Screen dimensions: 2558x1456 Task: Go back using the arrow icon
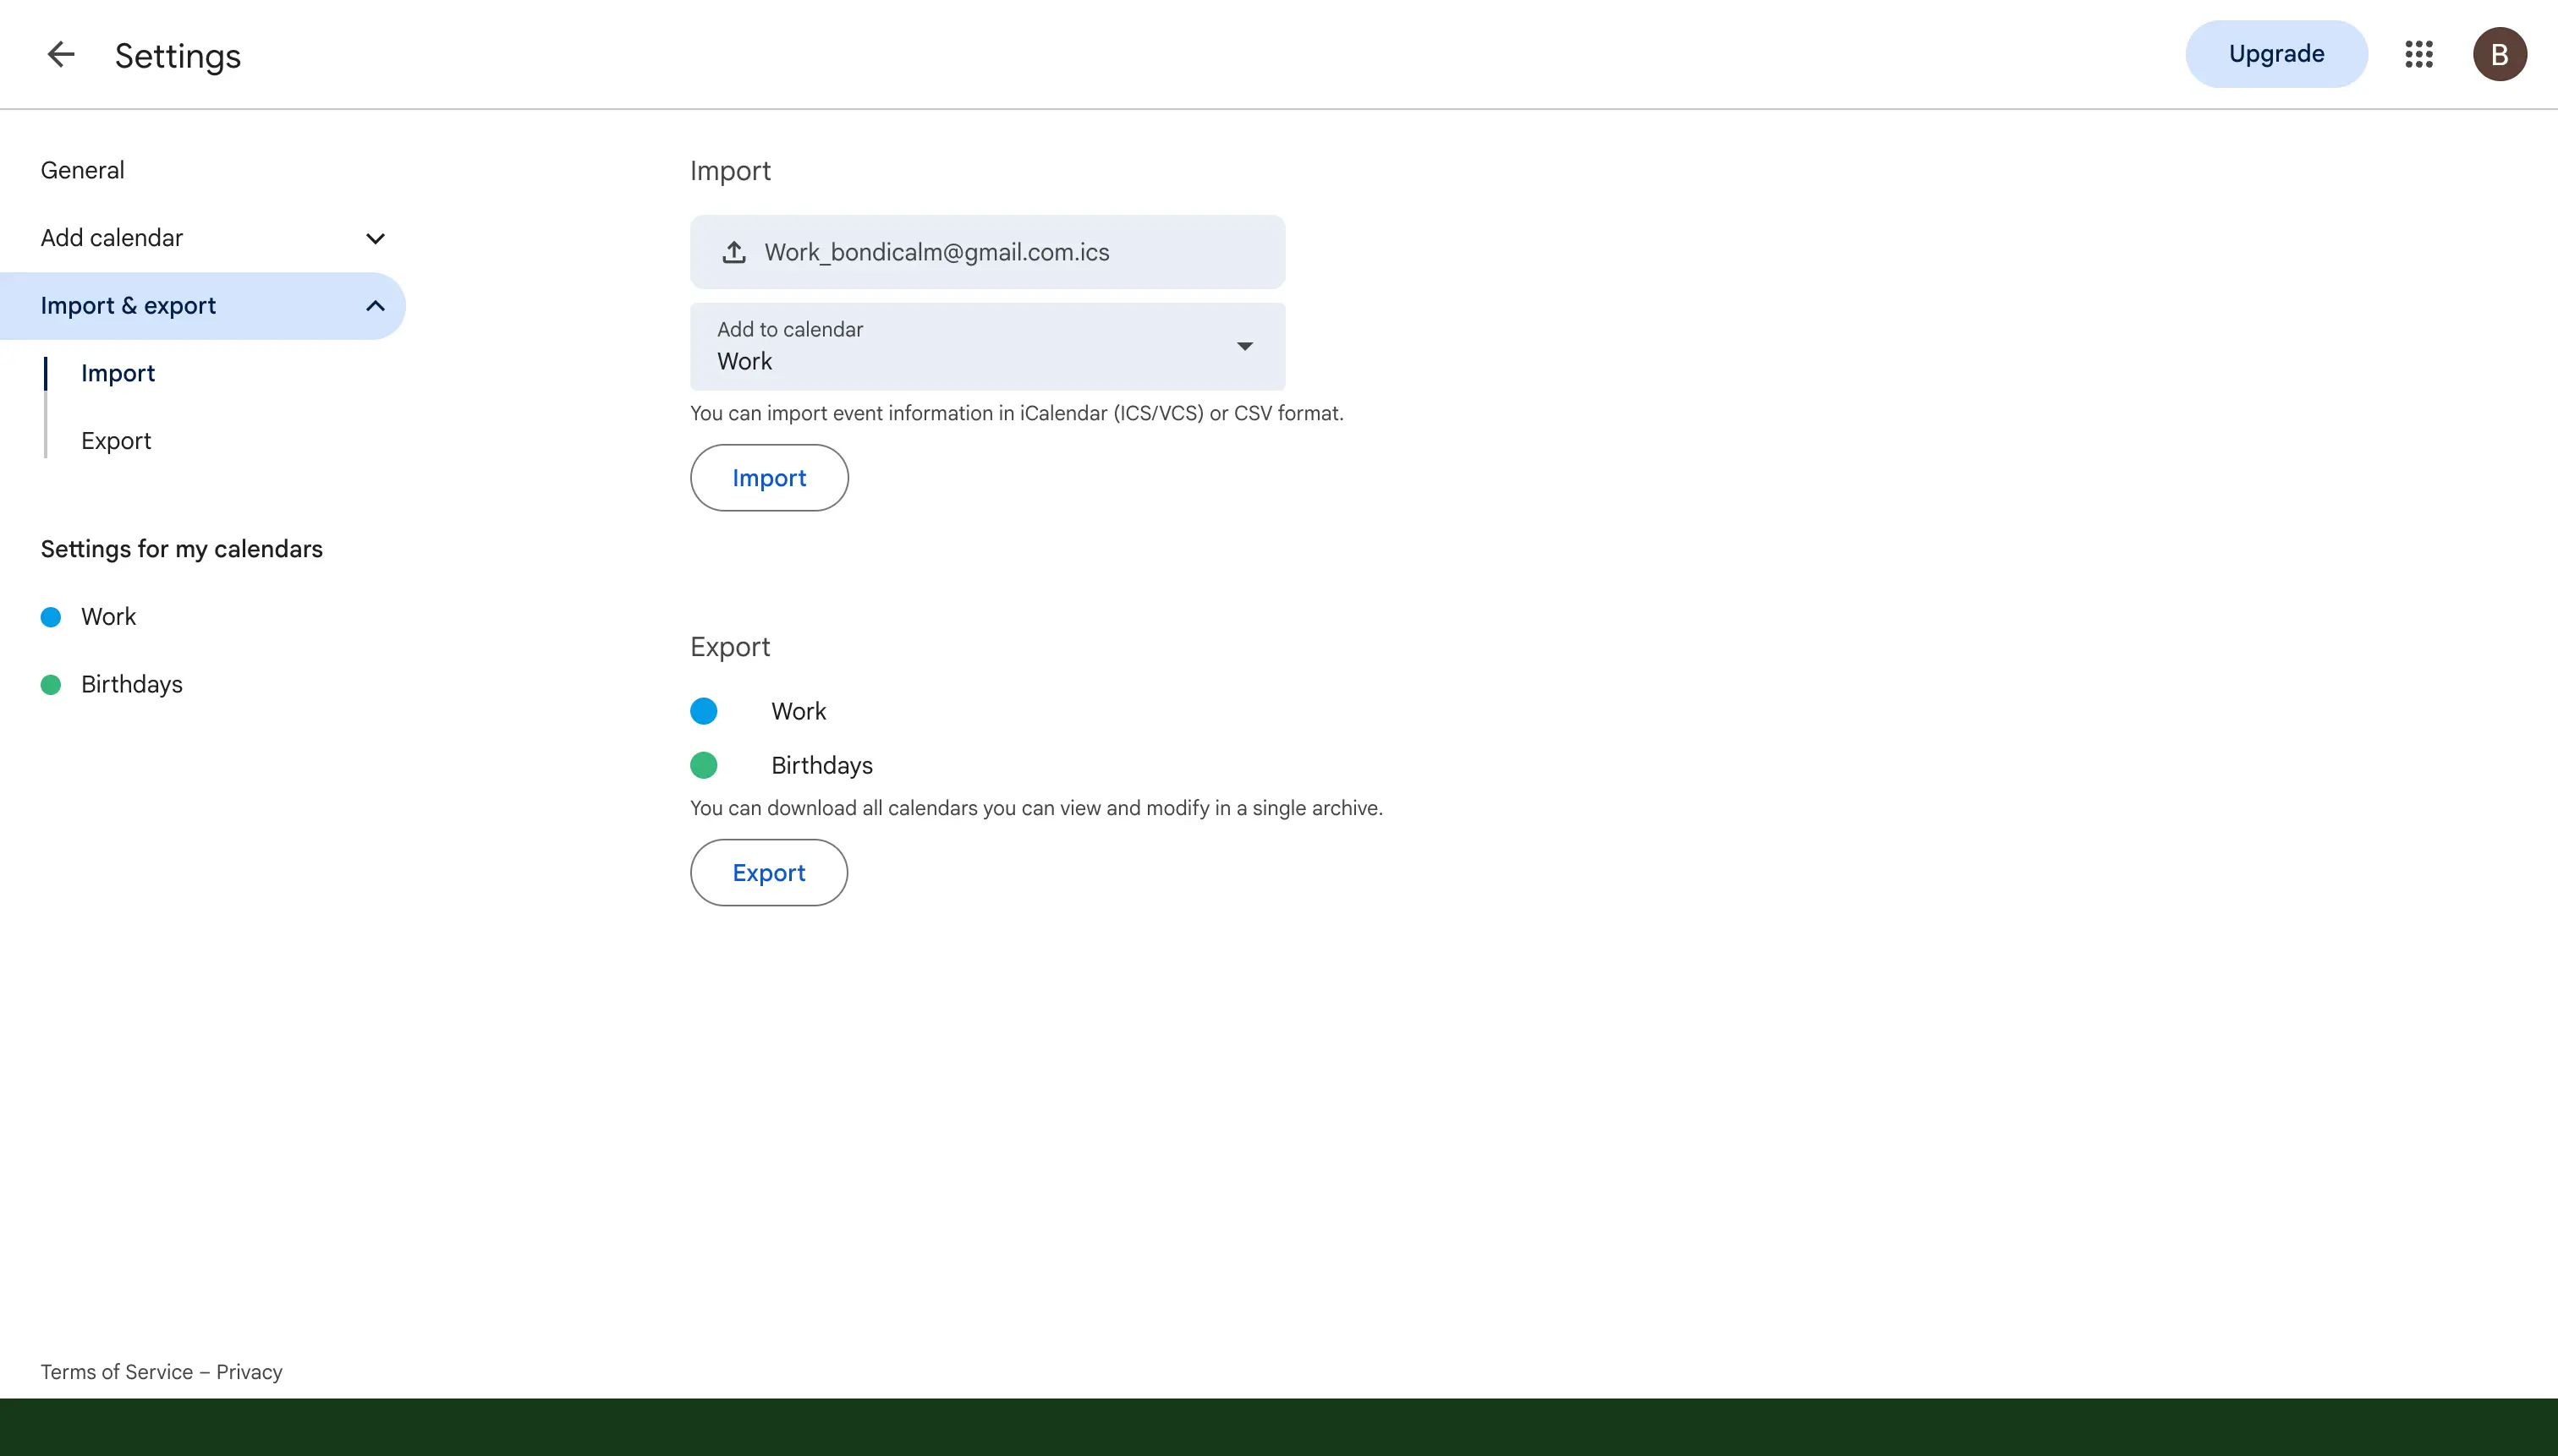61,54
